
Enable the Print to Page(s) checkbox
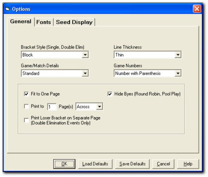(x=26, y=106)
